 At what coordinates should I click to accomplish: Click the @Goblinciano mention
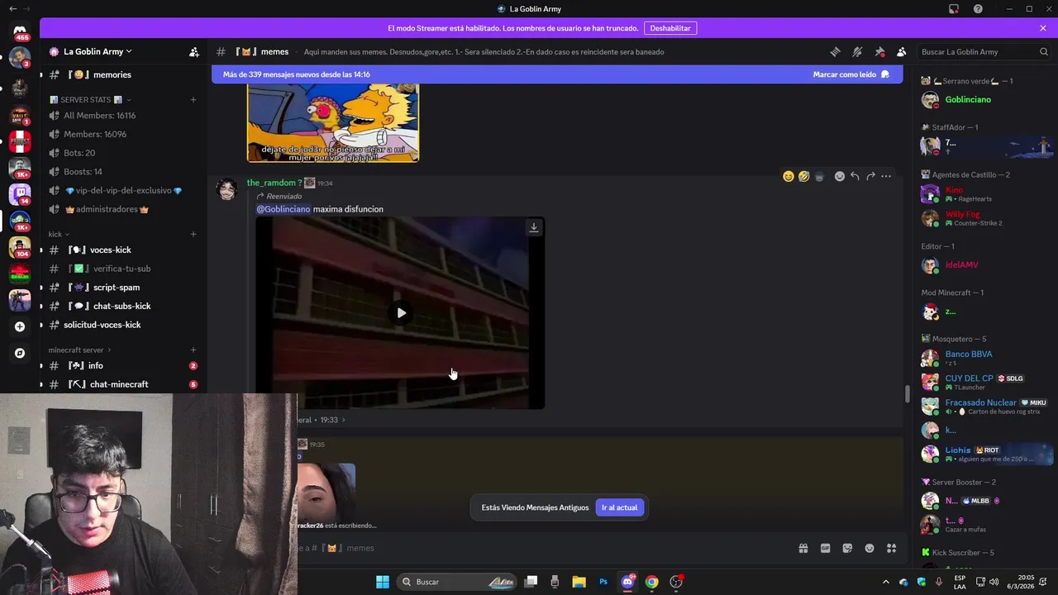click(x=284, y=209)
